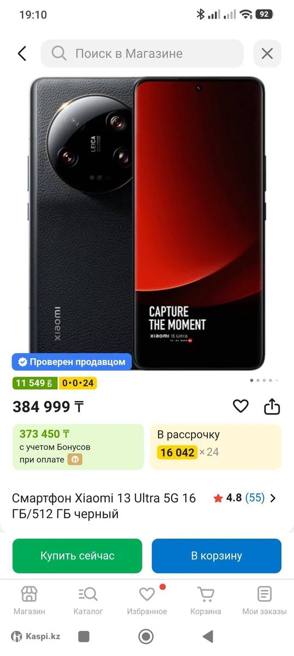294x656 pixels.
Task: Tap the back arrow icon
Action: (22, 54)
